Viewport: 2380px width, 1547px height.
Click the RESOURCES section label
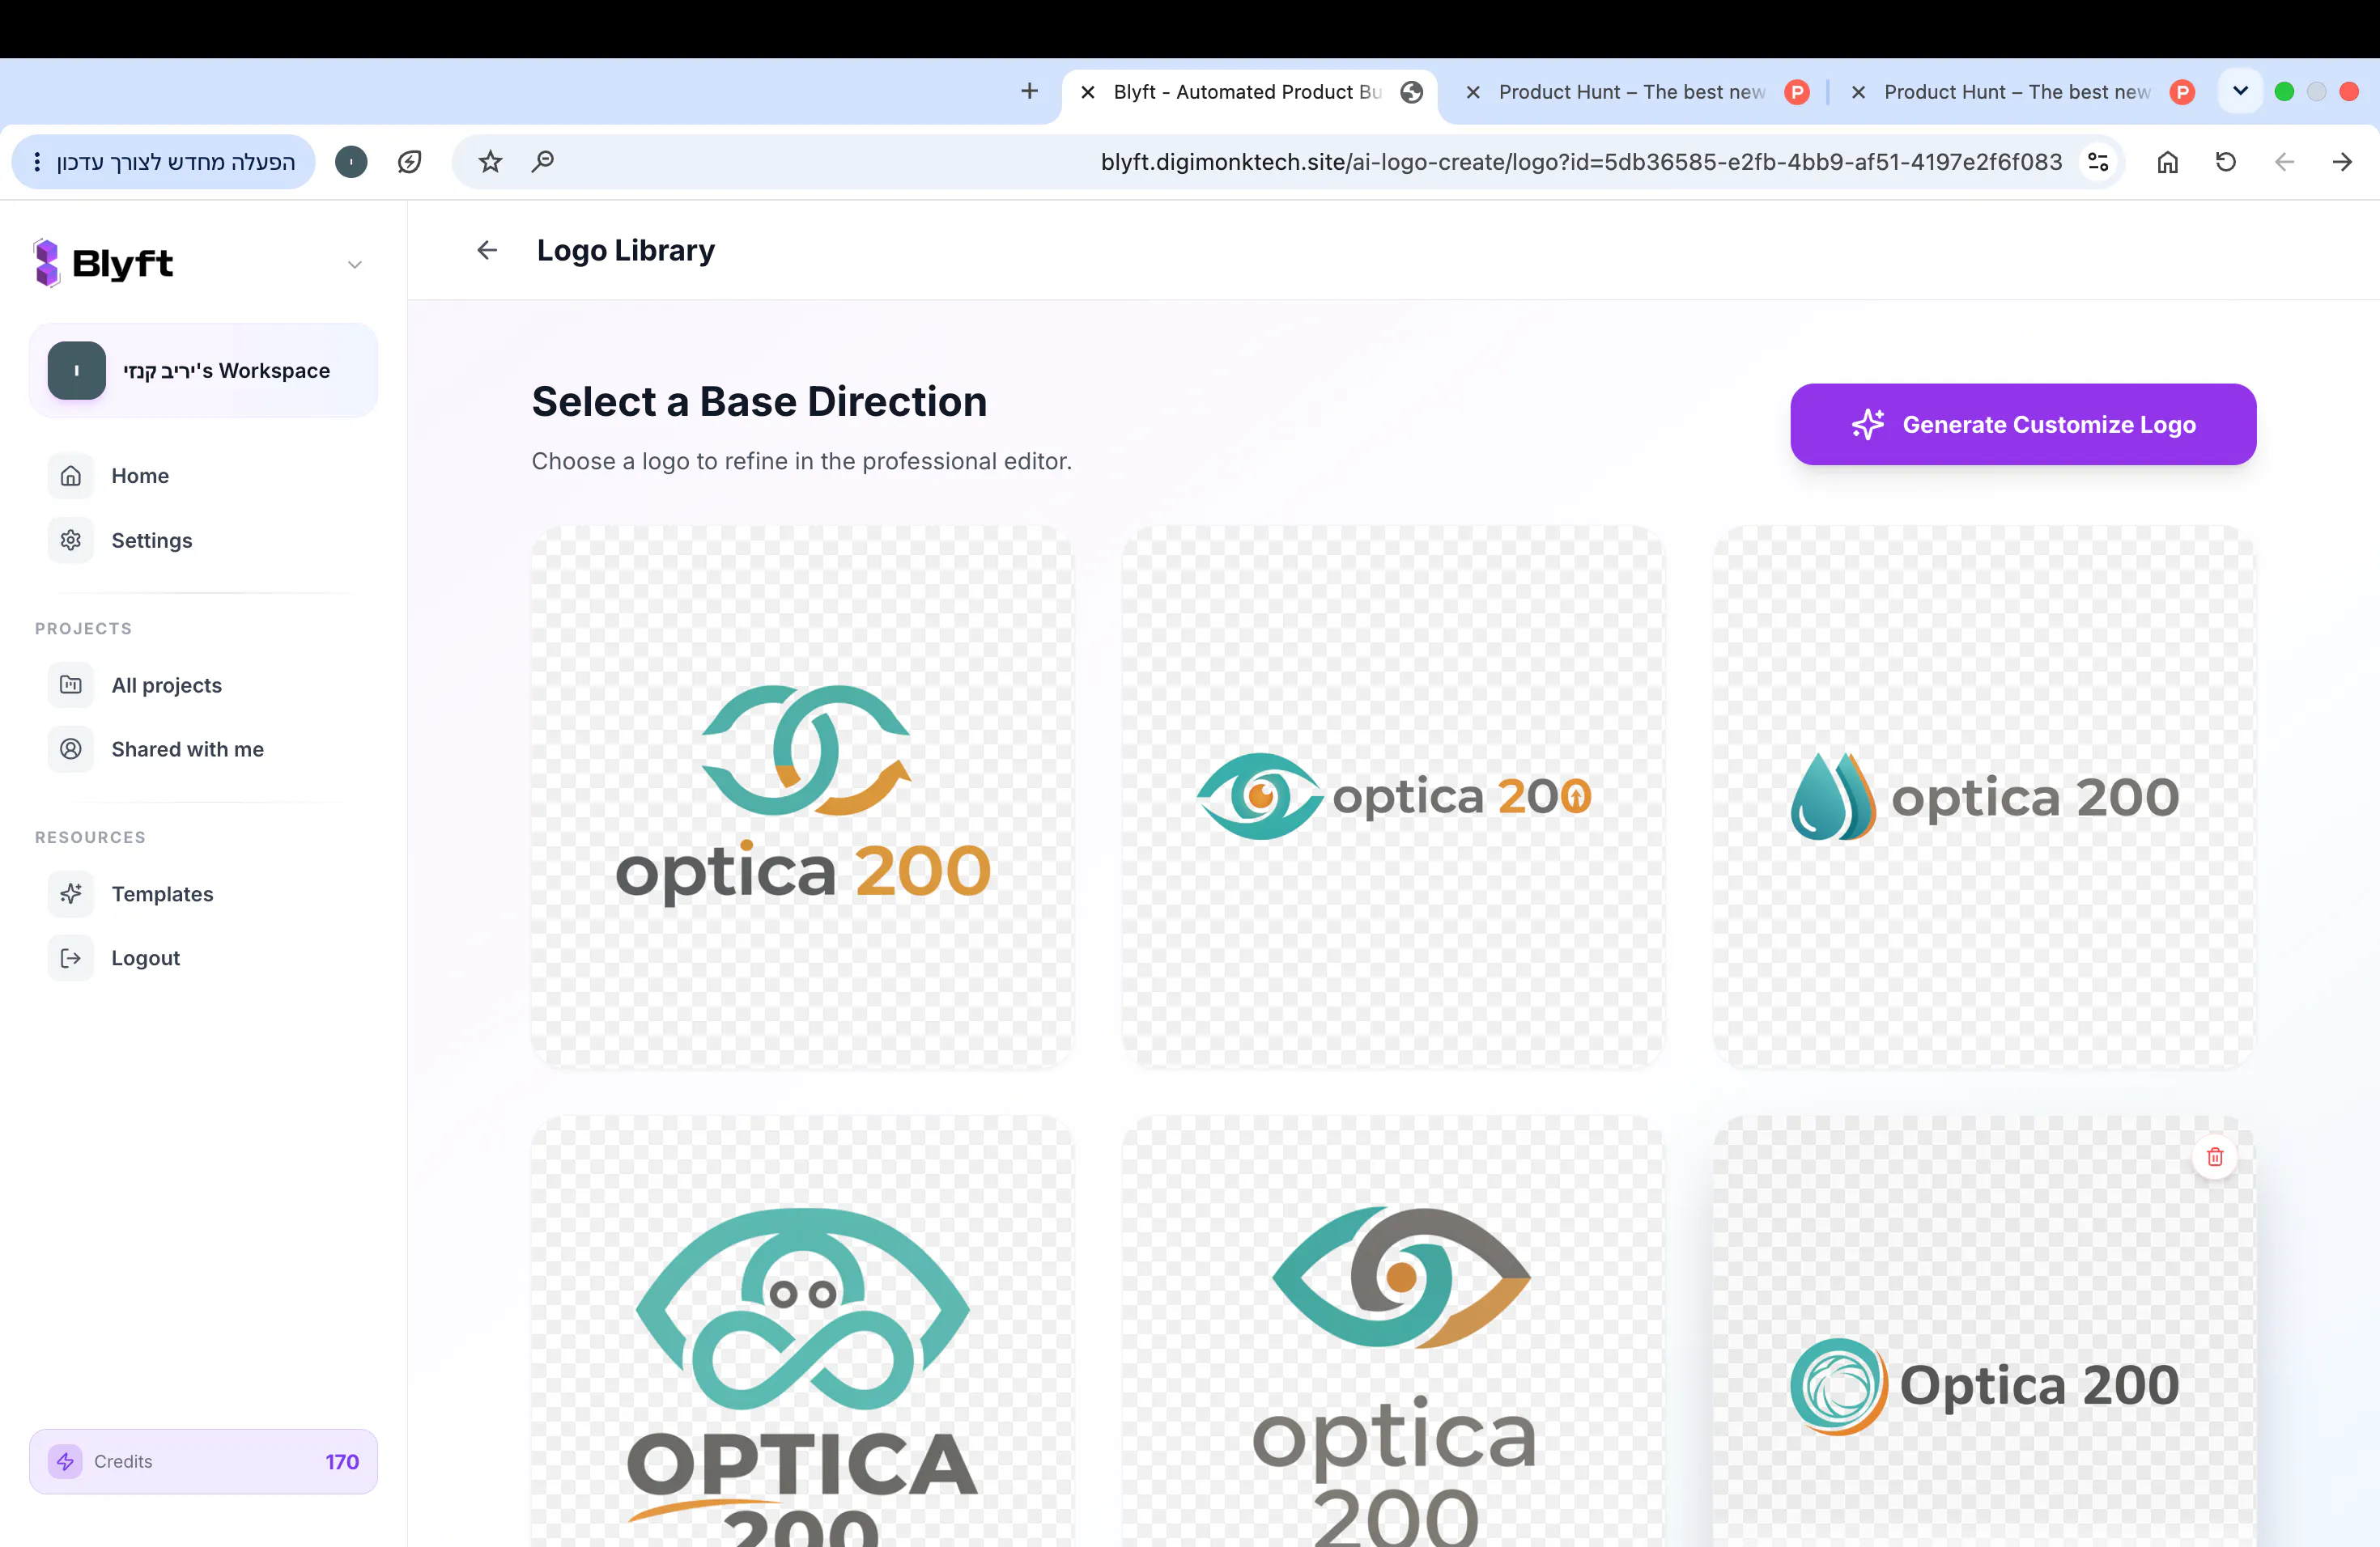[90, 837]
